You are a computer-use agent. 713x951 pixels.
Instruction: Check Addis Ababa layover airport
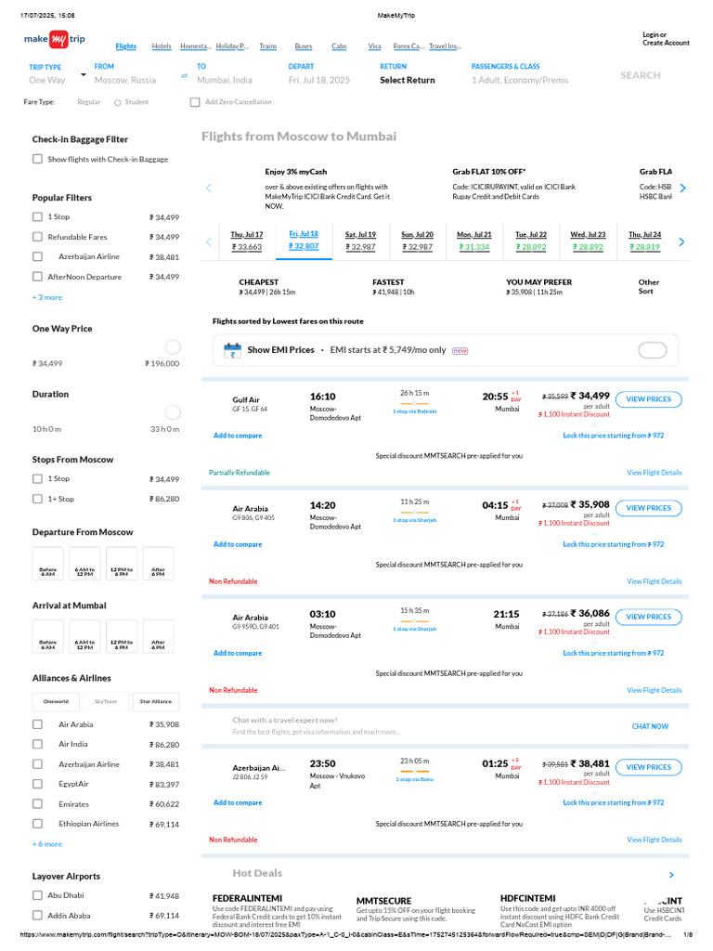[x=37, y=915]
